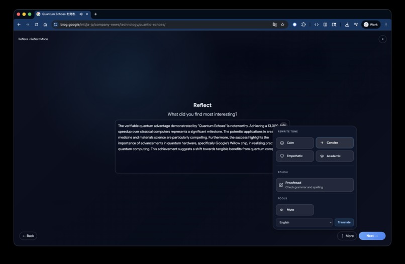
Task: Open the English language dropdown
Action: (305, 222)
